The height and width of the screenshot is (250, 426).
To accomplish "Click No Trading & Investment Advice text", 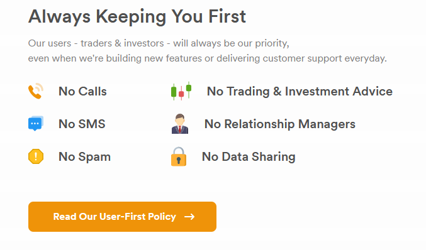I will 300,91.
